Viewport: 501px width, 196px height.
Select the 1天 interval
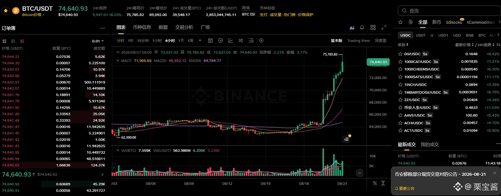tap(181, 41)
